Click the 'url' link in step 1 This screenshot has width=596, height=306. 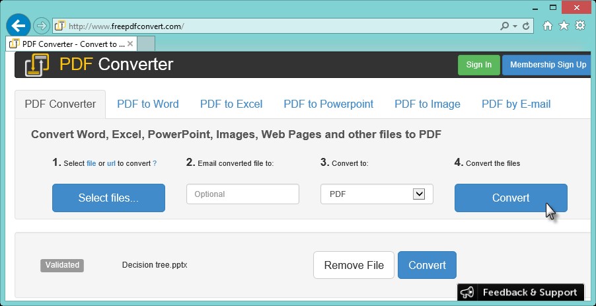tap(111, 163)
